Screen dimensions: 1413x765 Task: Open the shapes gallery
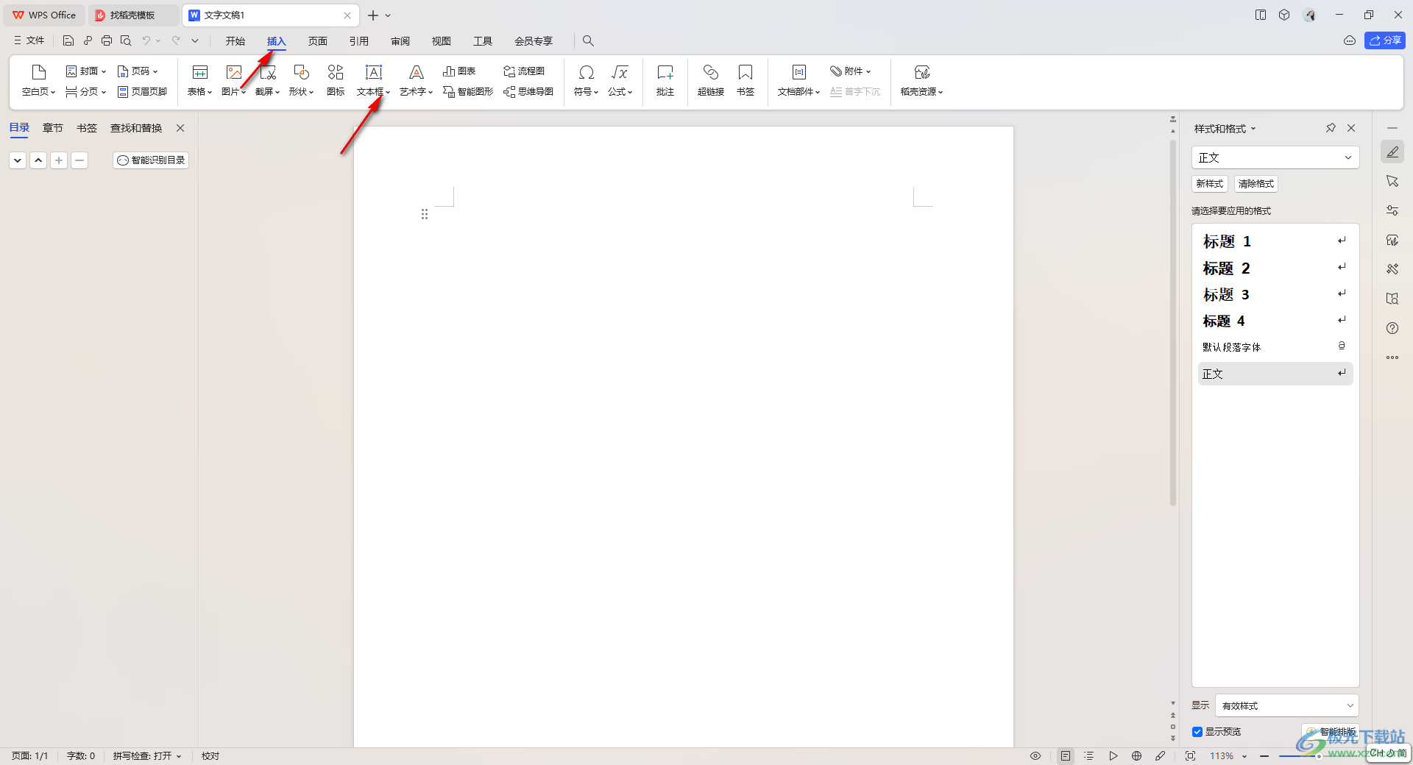pyautogui.click(x=301, y=81)
